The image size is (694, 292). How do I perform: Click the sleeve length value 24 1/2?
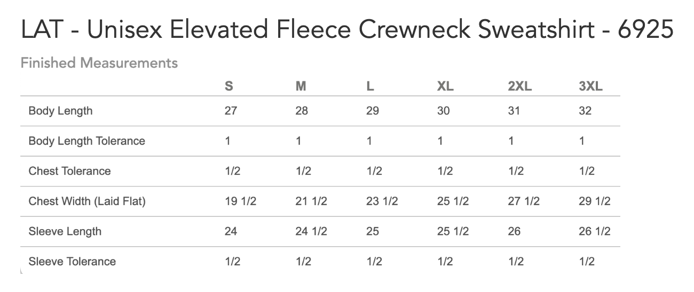311,231
